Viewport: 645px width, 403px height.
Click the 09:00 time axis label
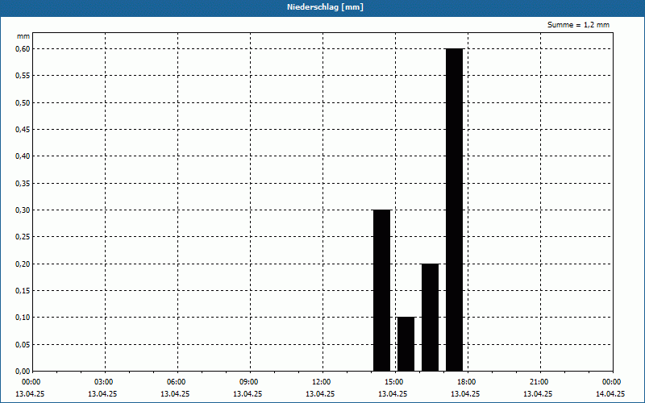coord(249,382)
